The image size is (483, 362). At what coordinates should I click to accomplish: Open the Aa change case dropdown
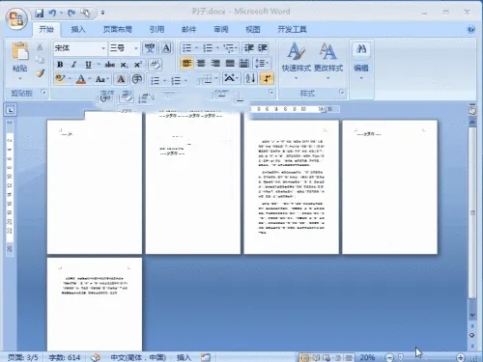pos(102,79)
